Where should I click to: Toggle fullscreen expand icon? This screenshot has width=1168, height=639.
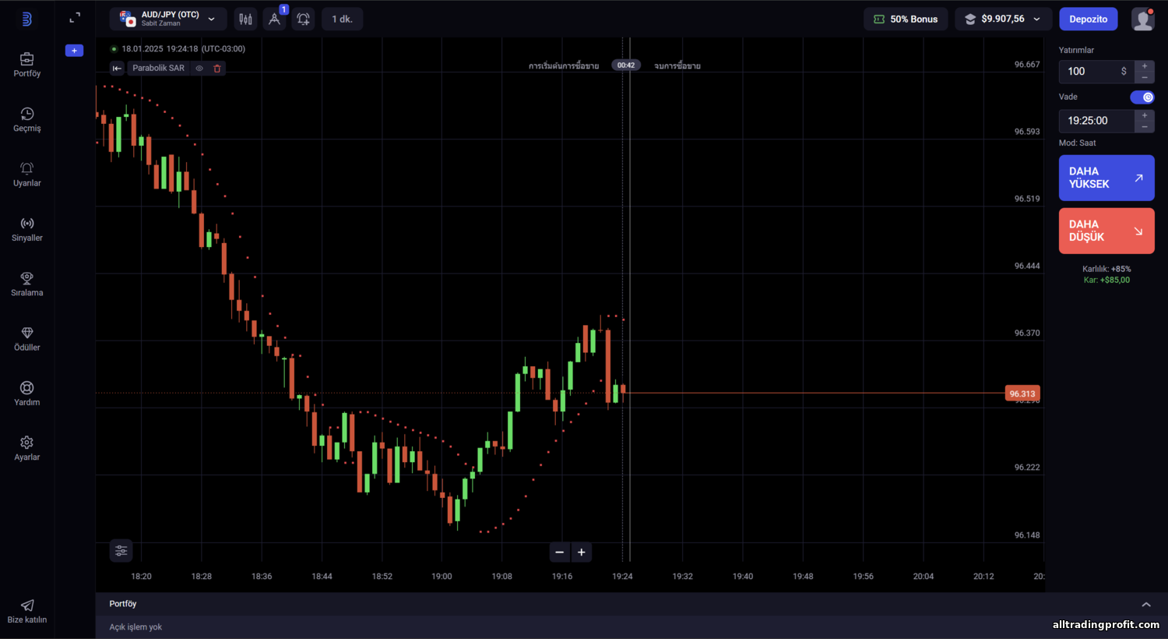point(75,18)
